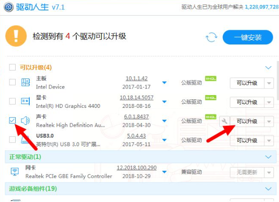
Task: Tick the 主板 Intel Device checkbox
Action: pos(12,82)
